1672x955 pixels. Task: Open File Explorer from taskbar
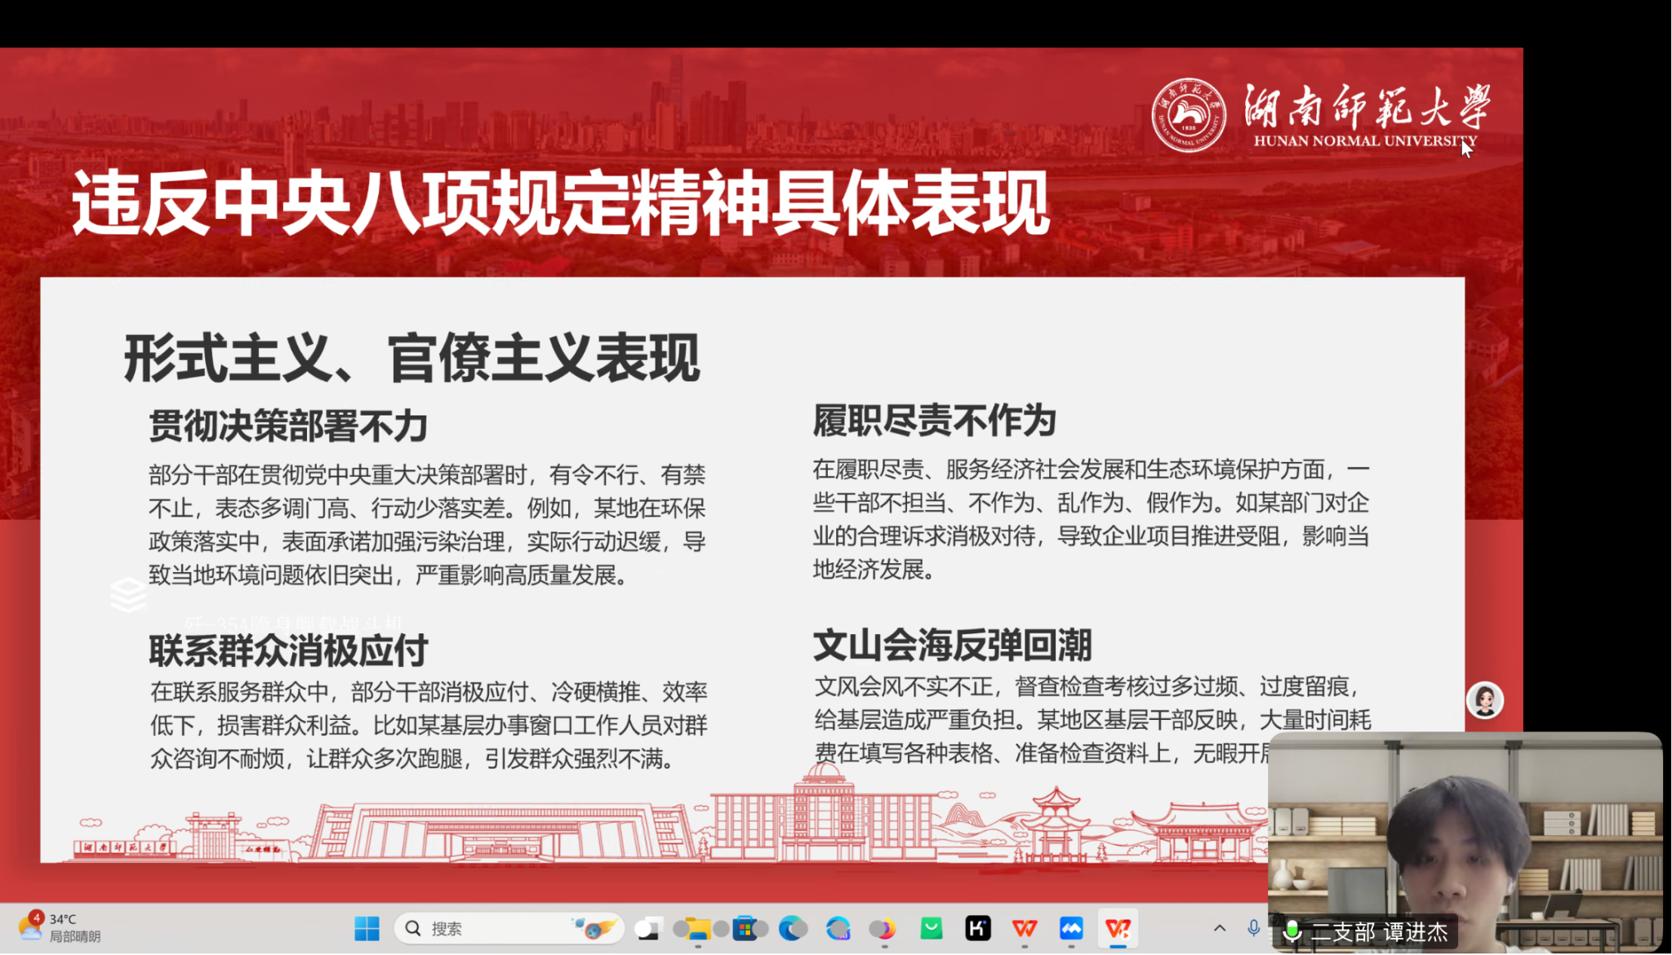698,929
